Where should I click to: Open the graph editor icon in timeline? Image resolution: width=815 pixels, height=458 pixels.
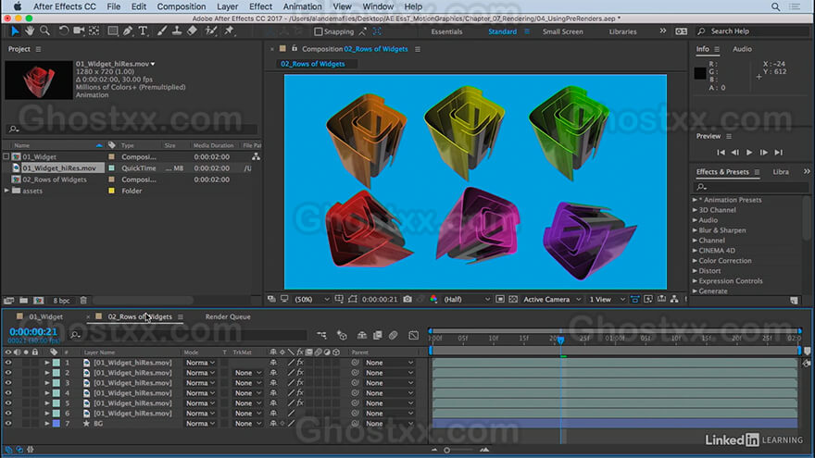pyautogui.click(x=414, y=336)
